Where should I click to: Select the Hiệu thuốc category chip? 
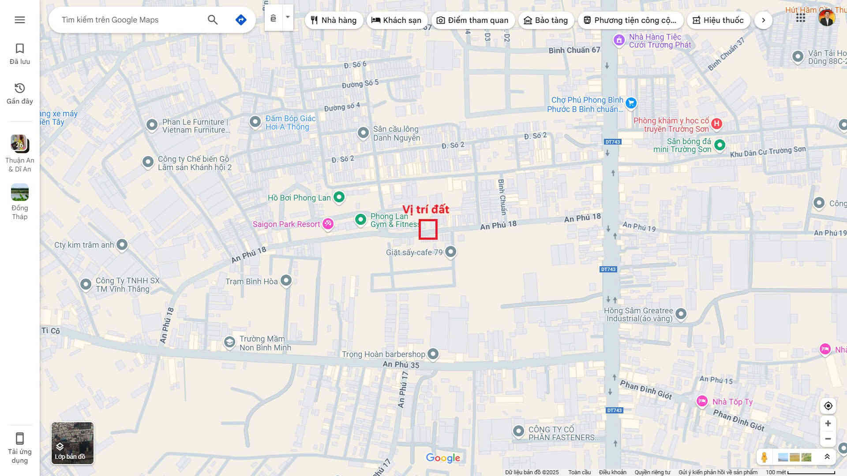coord(718,20)
